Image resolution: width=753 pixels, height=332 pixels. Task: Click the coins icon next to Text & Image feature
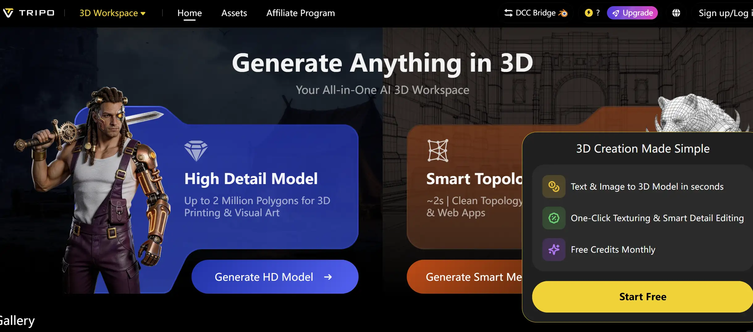coord(553,186)
